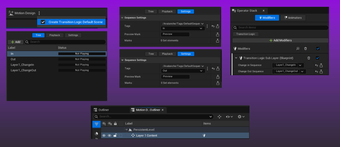Click the modifier icon in Layer 1 Content Items column

click(x=204, y=135)
